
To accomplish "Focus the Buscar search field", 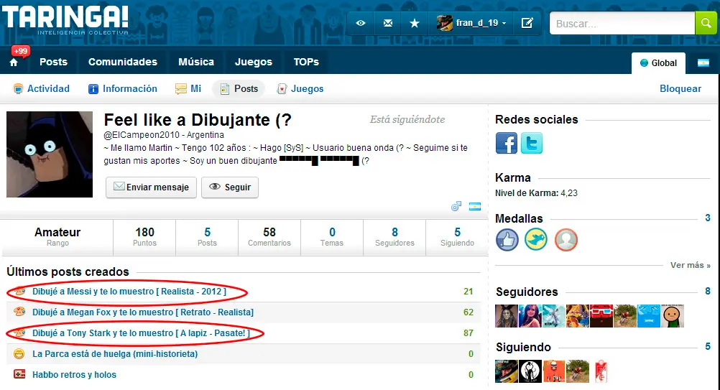I will click(622, 24).
